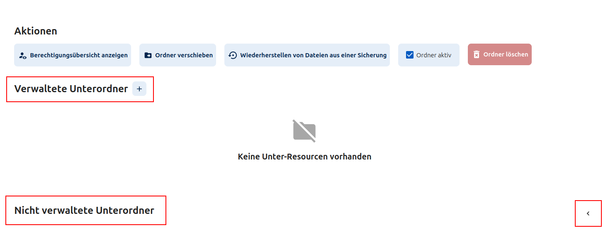This screenshot has width=613, height=250.
Task: Click the permissions overview person icon
Action: coord(22,54)
